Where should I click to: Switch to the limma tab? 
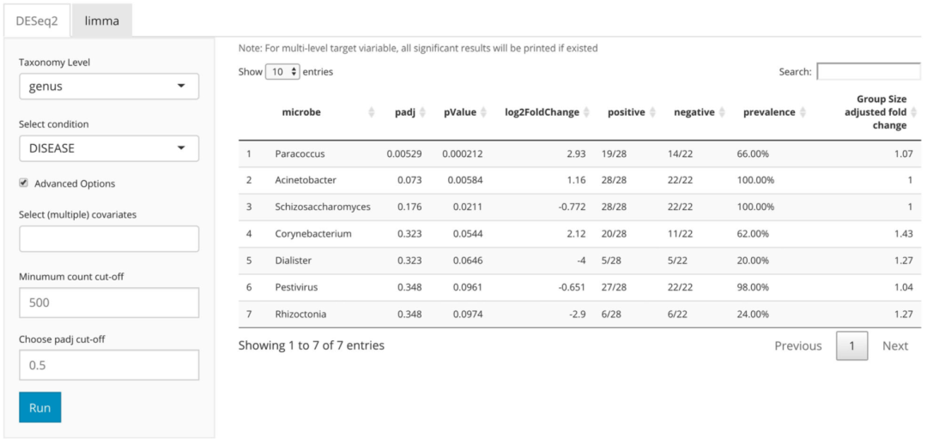pos(101,21)
